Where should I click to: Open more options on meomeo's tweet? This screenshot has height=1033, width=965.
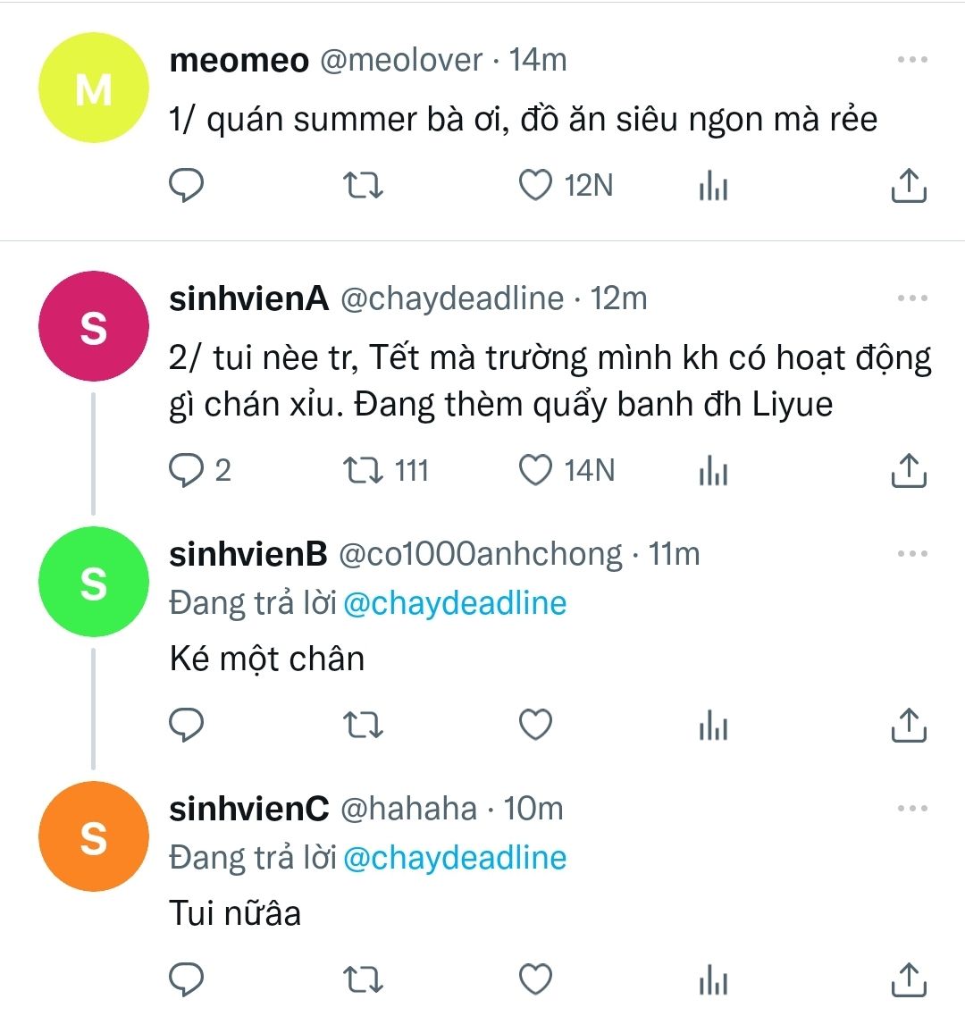(911, 60)
